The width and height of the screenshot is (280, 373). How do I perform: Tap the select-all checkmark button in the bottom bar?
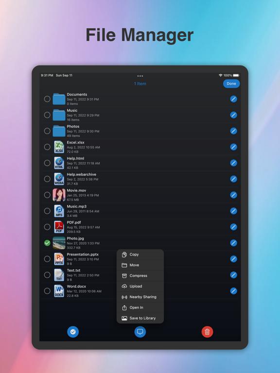(x=73, y=332)
